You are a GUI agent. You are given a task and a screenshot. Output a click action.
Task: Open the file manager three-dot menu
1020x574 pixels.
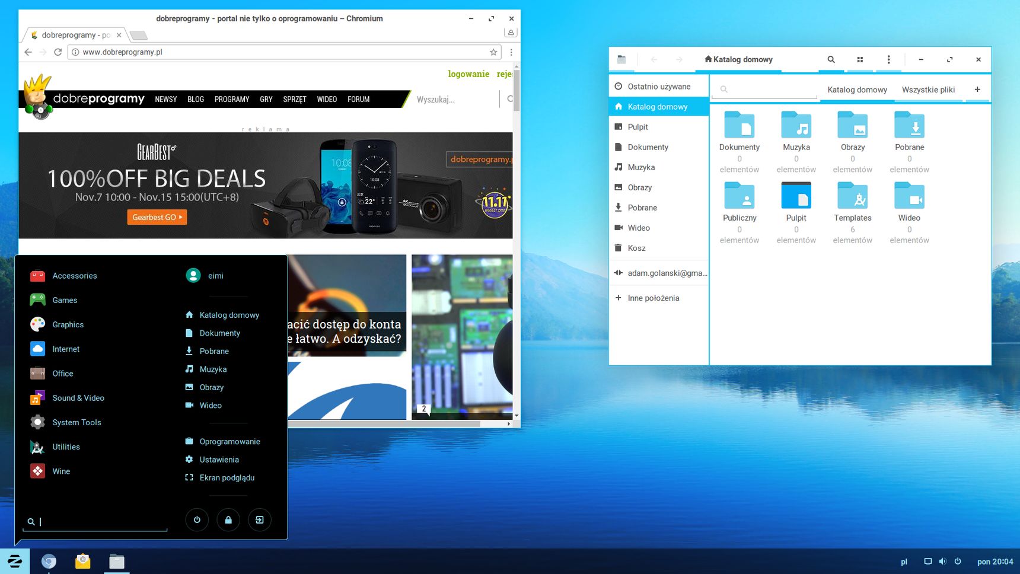coord(888,59)
